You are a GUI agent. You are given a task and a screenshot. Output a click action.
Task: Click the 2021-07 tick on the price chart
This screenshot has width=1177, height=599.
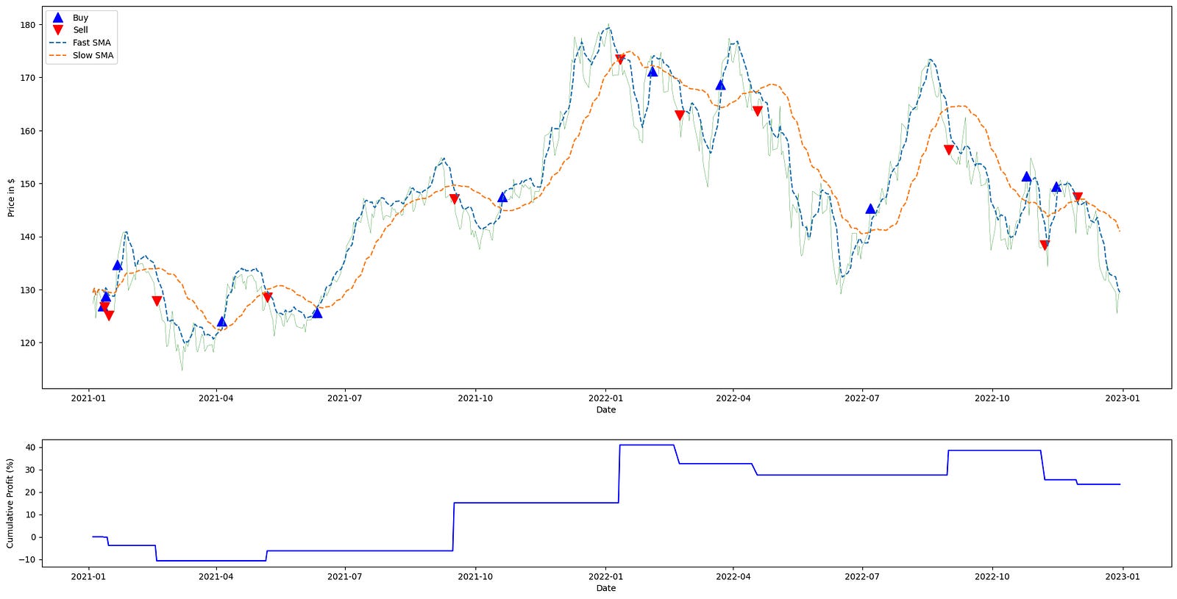coord(345,398)
